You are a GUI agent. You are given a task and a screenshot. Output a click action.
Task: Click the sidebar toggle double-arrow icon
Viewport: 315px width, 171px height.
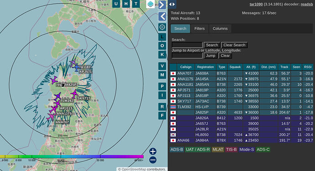[172, 4]
